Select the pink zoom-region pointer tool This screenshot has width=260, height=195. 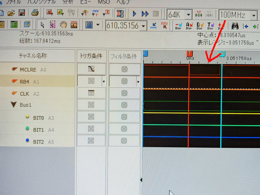pyautogui.click(x=52, y=25)
